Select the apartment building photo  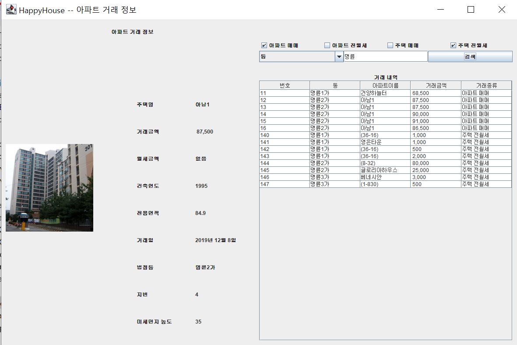(x=49, y=188)
